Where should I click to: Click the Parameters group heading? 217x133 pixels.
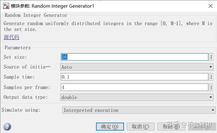[x=18, y=48]
